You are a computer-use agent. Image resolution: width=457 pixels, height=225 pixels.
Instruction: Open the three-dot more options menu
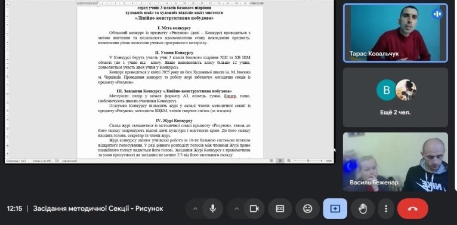point(386,209)
